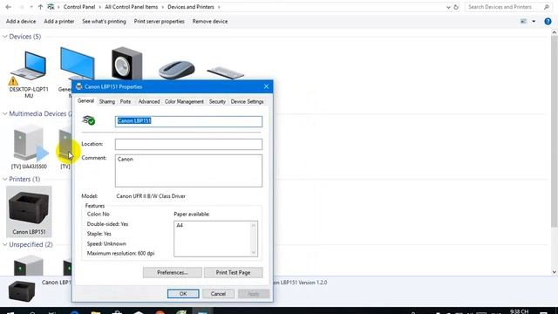Click See what's printing

[104, 21]
